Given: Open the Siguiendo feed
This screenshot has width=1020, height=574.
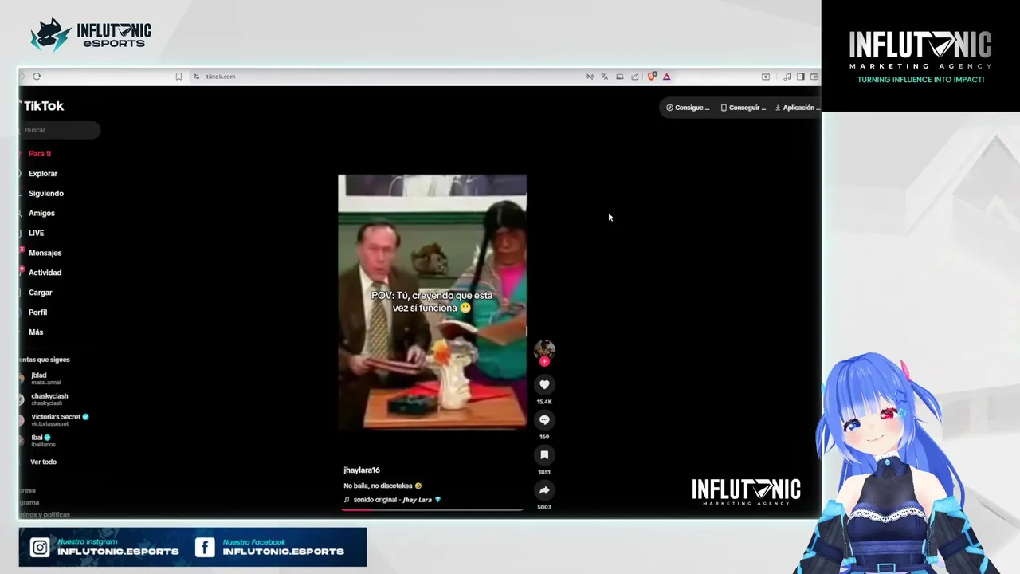Looking at the screenshot, I should (46, 194).
